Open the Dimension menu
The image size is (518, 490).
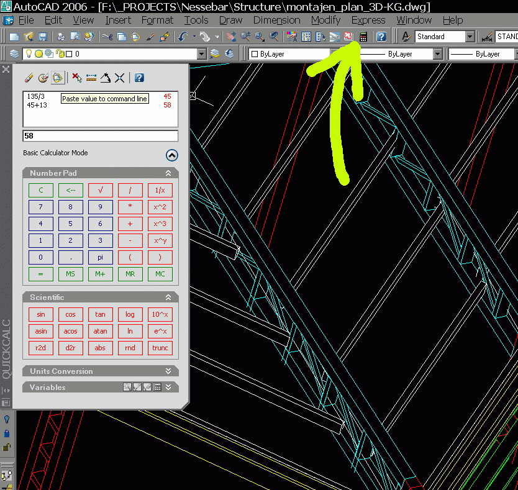click(x=276, y=20)
